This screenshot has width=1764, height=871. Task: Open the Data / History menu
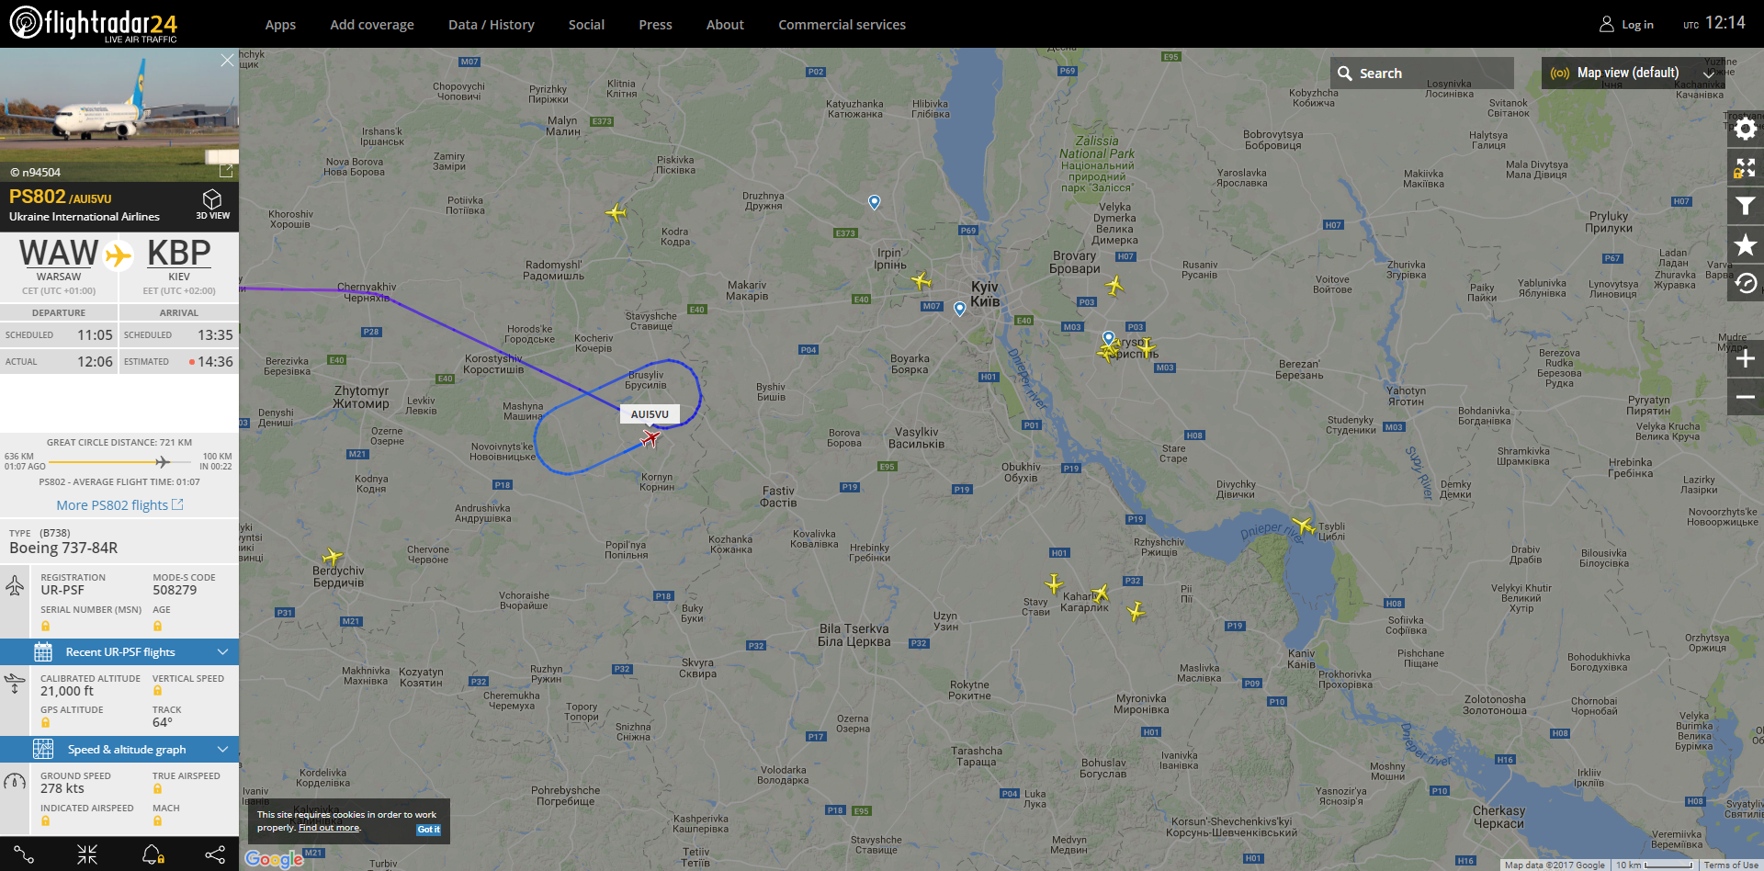click(x=491, y=25)
